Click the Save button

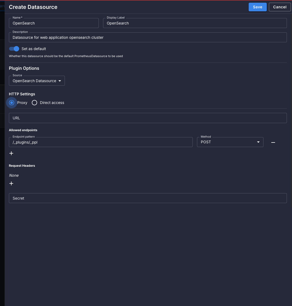click(x=258, y=7)
